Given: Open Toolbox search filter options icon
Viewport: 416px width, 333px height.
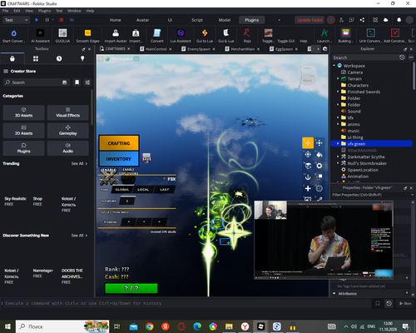Looking at the screenshot, I should [87, 82].
